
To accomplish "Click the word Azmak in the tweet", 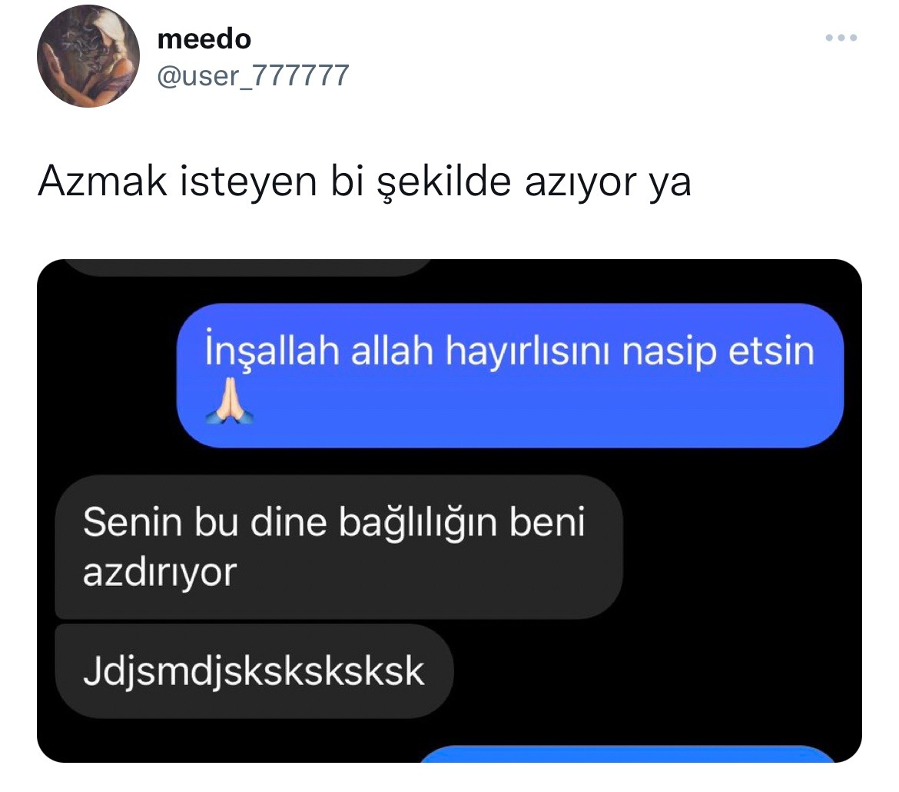I will click(103, 181).
